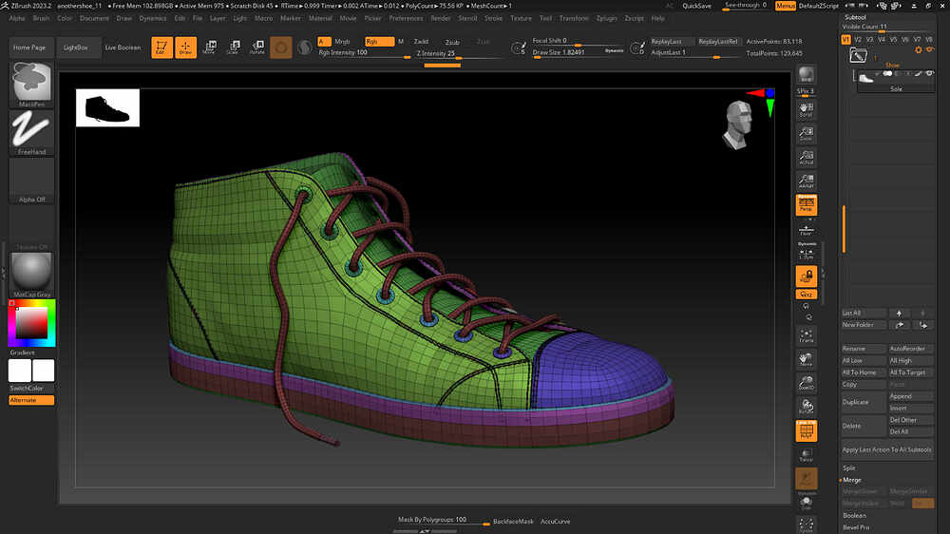This screenshot has height=534, width=950.
Task: Click the Gizmo 3D circle icon
Action: [x=281, y=48]
